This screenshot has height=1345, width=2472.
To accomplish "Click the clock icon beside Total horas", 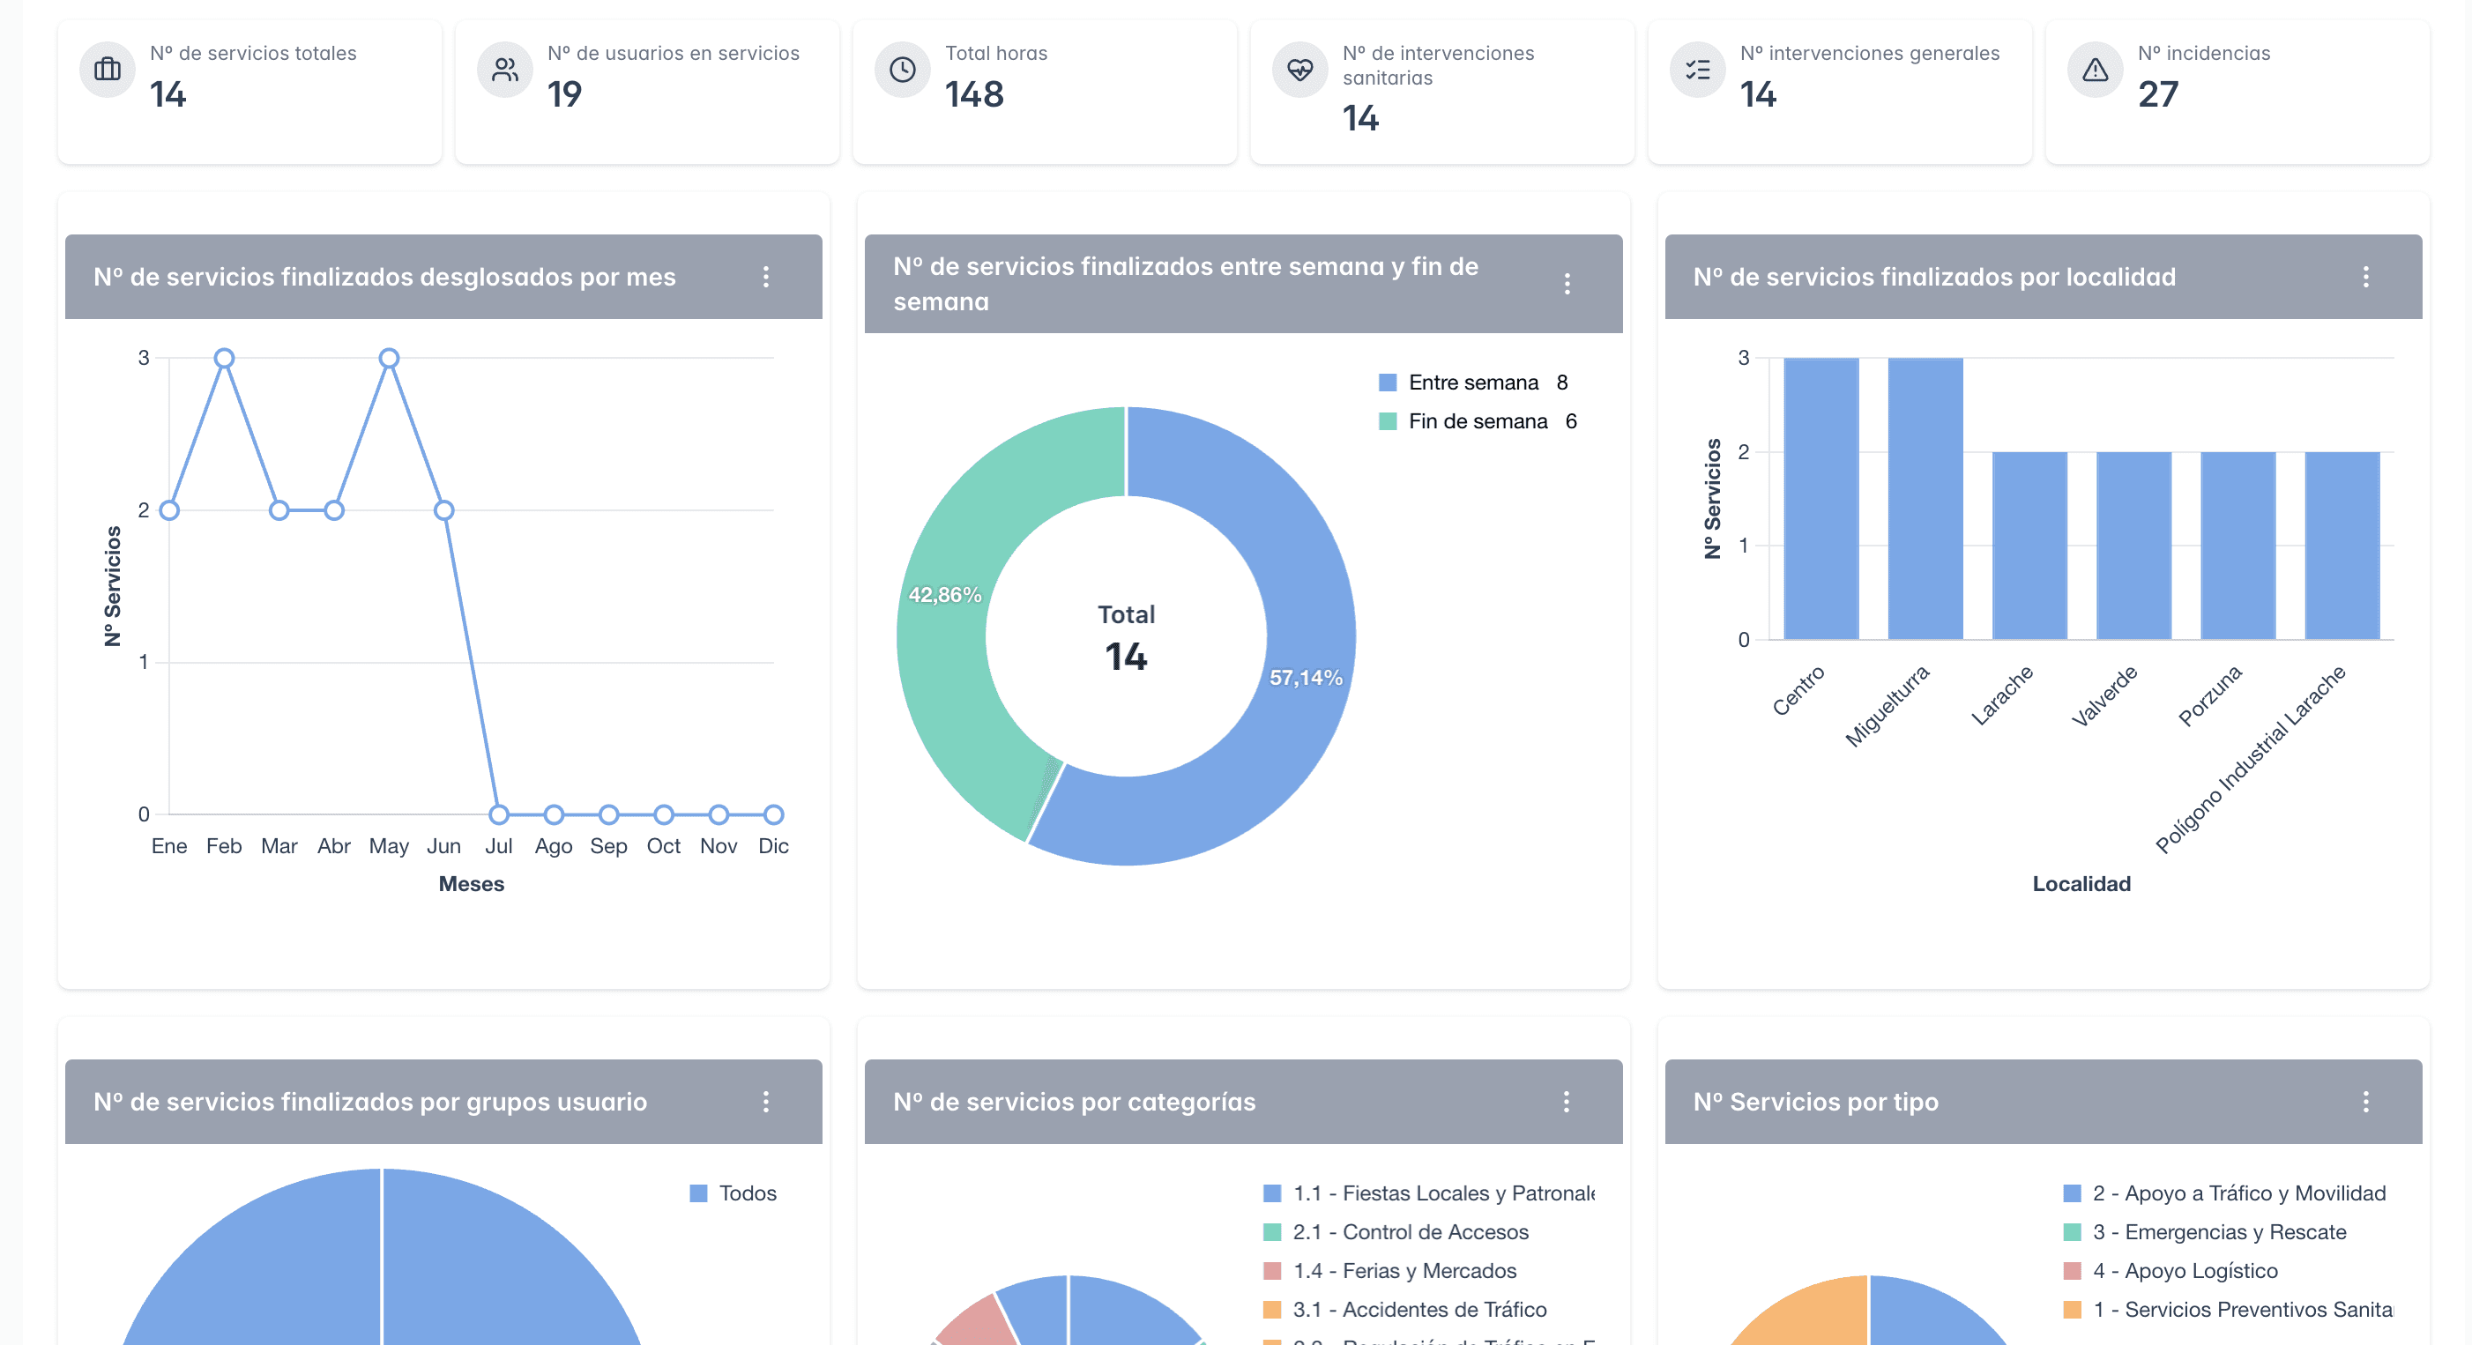I will (x=902, y=70).
